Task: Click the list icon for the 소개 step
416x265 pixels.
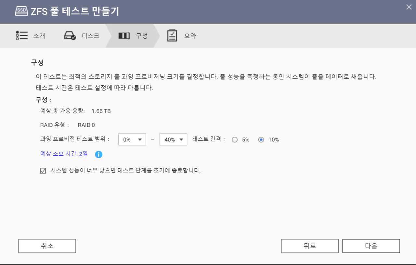Action: [22, 36]
